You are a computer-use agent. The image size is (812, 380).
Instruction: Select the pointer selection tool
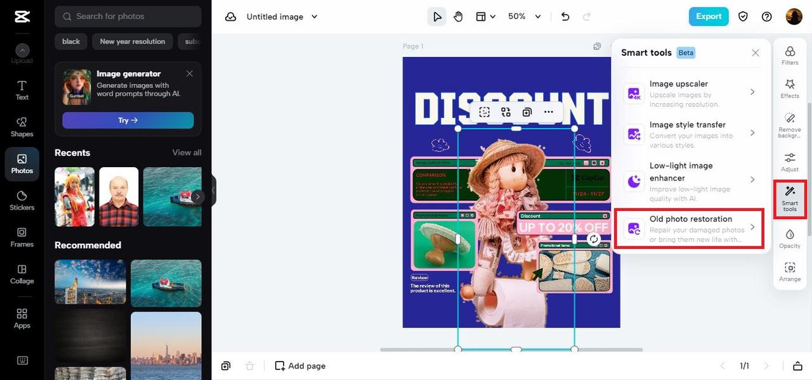coord(437,16)
